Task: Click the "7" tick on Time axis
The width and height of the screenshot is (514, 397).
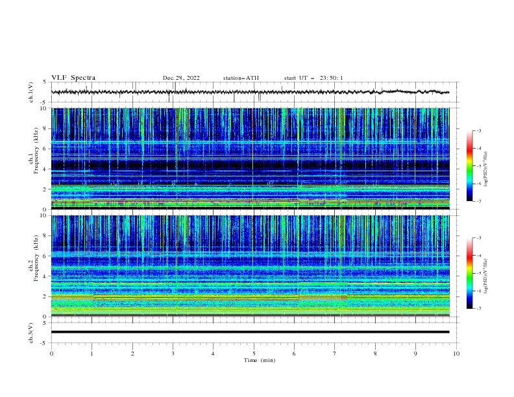Action: pyautogui.click(x=335, y=354)
